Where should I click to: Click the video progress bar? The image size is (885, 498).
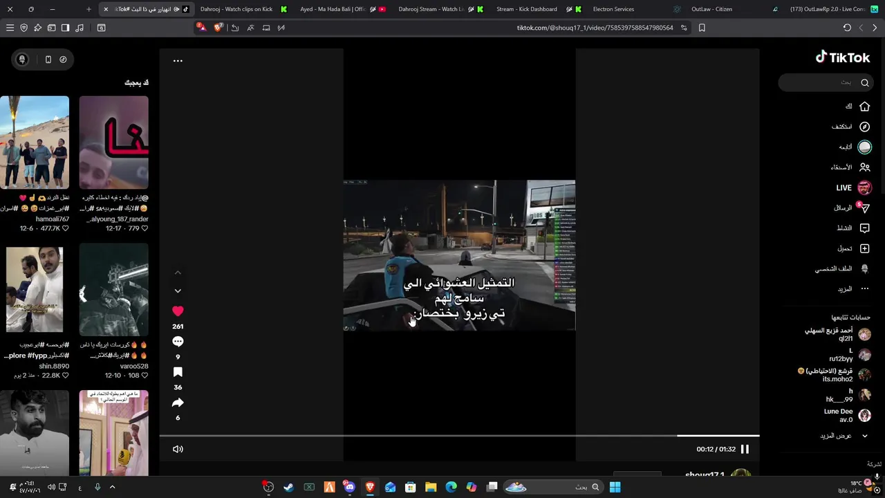[x=459, y=436]
